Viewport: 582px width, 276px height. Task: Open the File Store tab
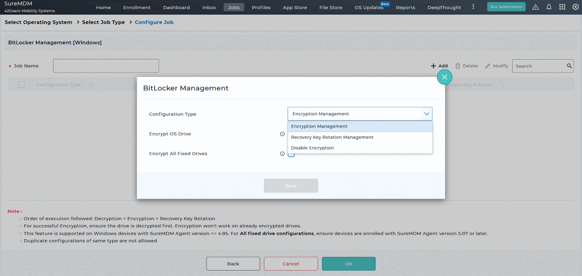click(x=331, y=7)
